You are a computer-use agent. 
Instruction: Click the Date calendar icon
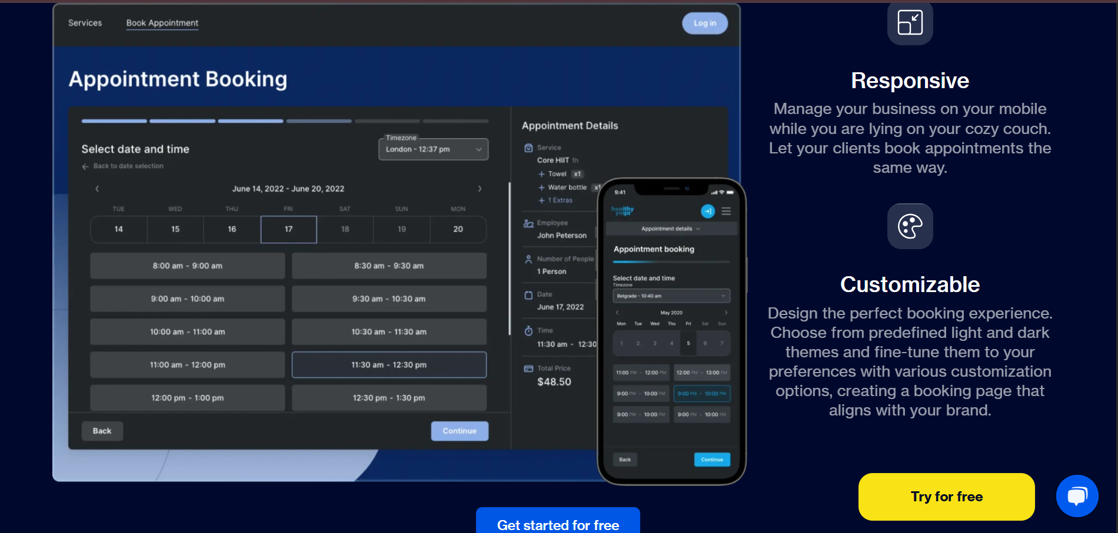pos(528,295)
